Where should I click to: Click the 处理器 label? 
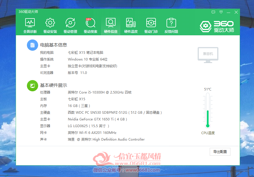tap(45, 92)
